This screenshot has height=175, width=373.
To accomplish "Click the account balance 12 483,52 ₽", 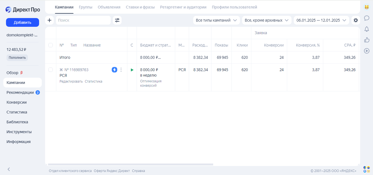I will pos(16,49).
